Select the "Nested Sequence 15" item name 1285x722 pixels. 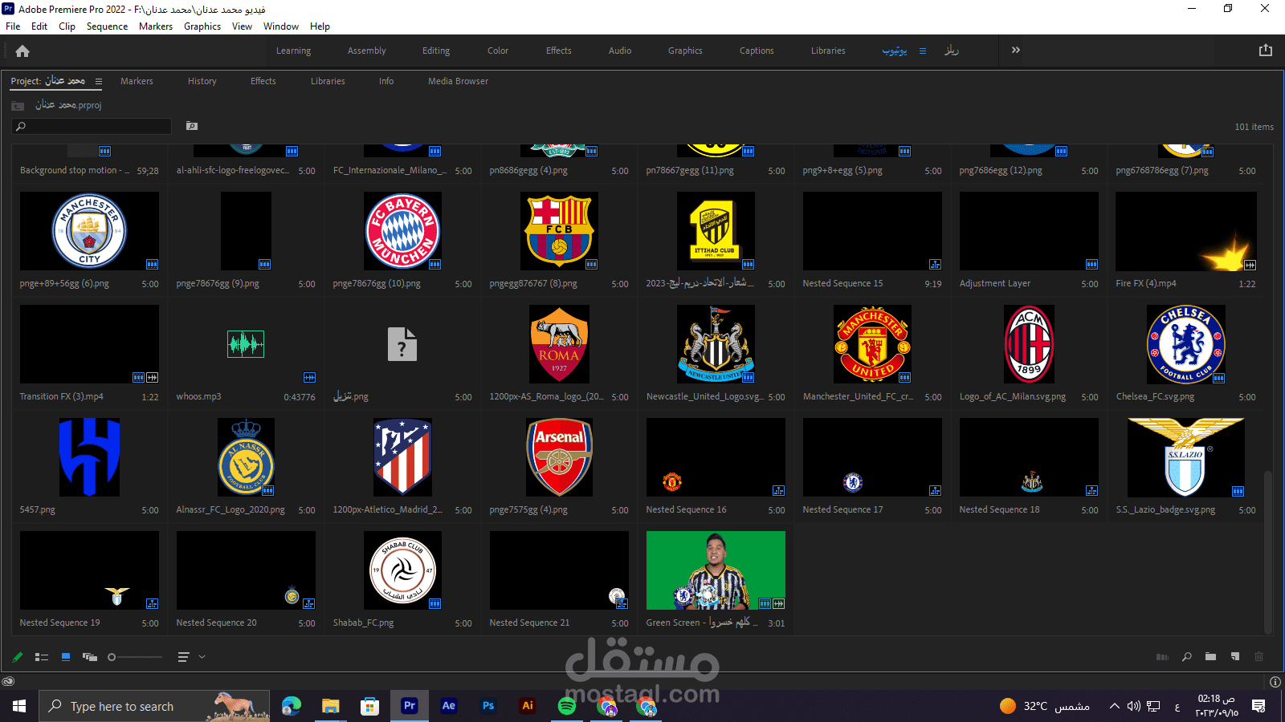click(x=842, y=283)
